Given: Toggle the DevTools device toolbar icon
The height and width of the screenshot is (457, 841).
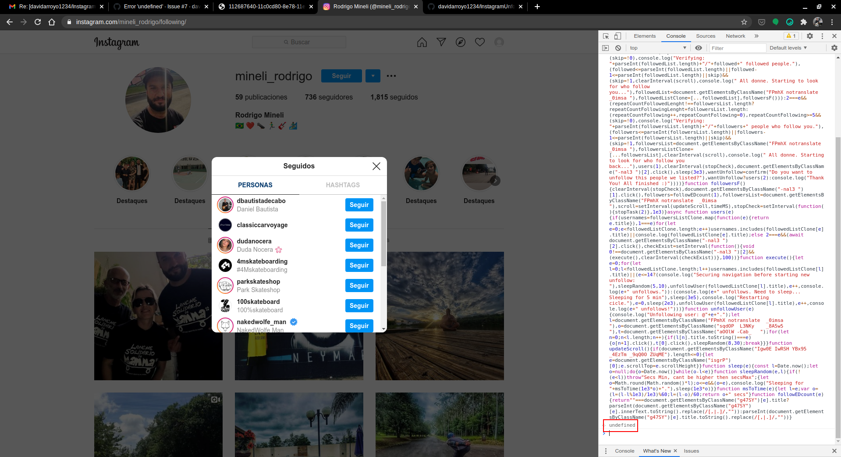Looking at the screenshot, I should pyautogui.click(x=617, y=36).
